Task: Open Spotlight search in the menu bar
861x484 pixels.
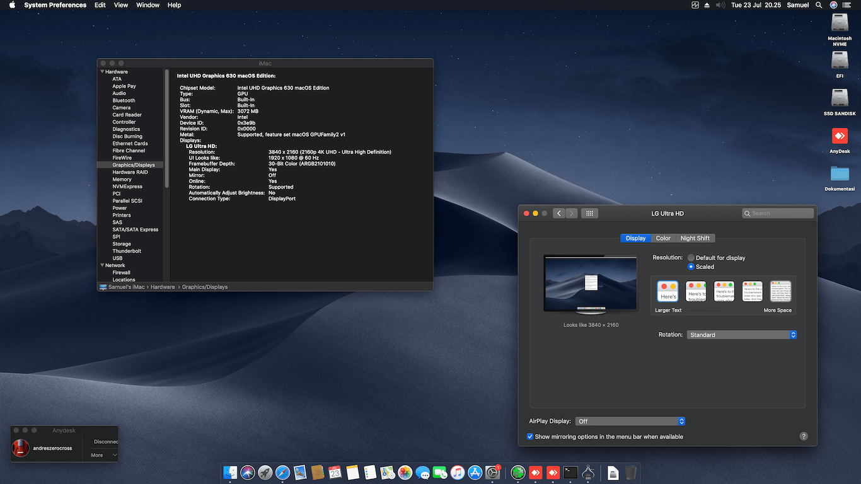Action: 819,5
